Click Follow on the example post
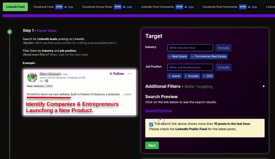Image resolution: width=275 pixels, height=159 pixels. tap(117, 74)
